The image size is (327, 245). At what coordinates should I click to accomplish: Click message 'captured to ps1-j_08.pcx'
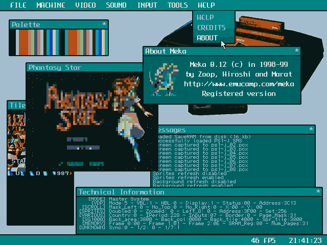point(203,169)
